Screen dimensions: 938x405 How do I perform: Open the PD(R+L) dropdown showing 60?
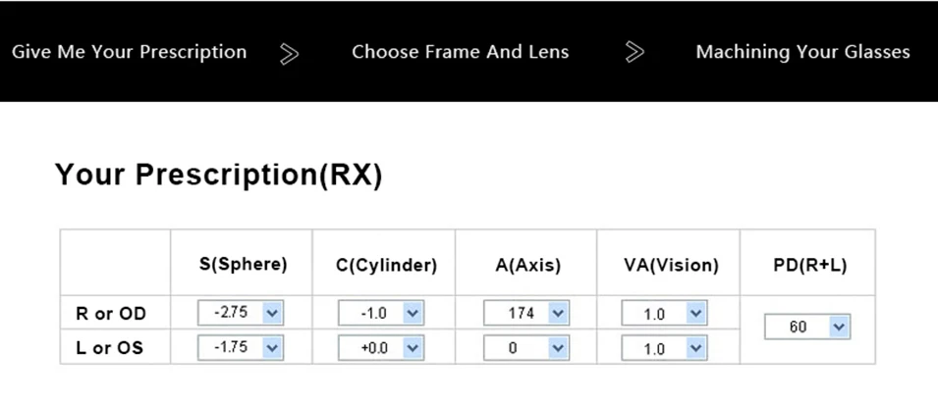807,327
